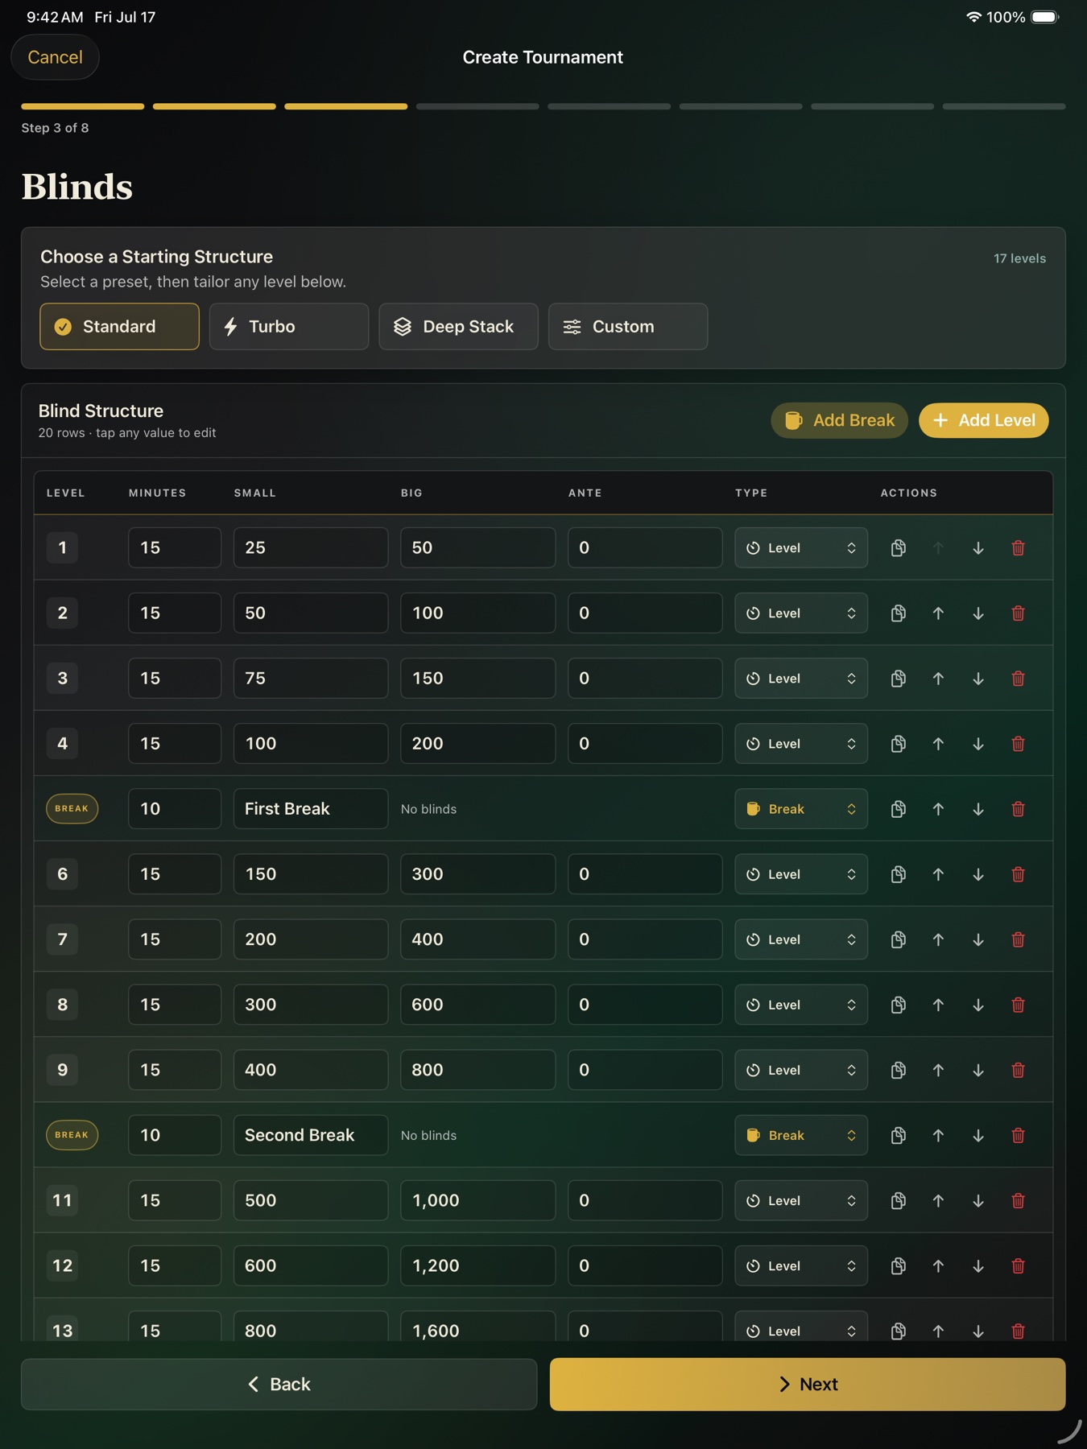Edit big blind of level 7
The image size is (1087, 1449).
click(477, 939)
